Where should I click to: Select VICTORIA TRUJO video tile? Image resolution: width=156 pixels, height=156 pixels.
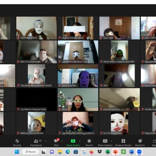(37, 28)
